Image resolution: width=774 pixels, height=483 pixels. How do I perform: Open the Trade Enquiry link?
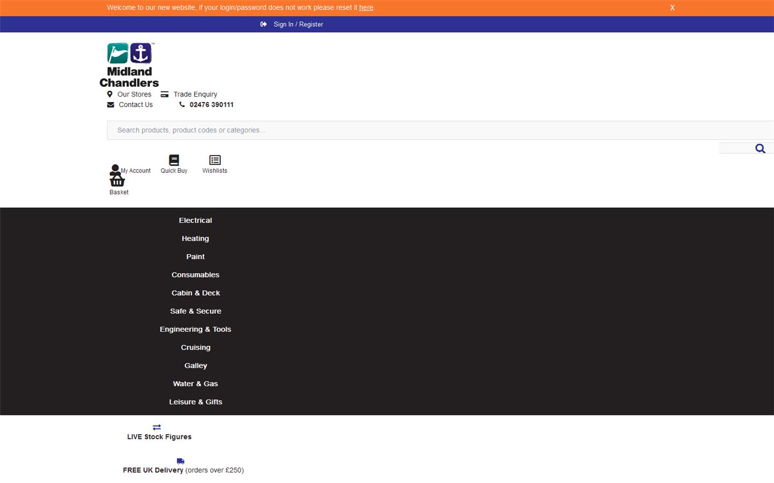[x=195, y=94]
